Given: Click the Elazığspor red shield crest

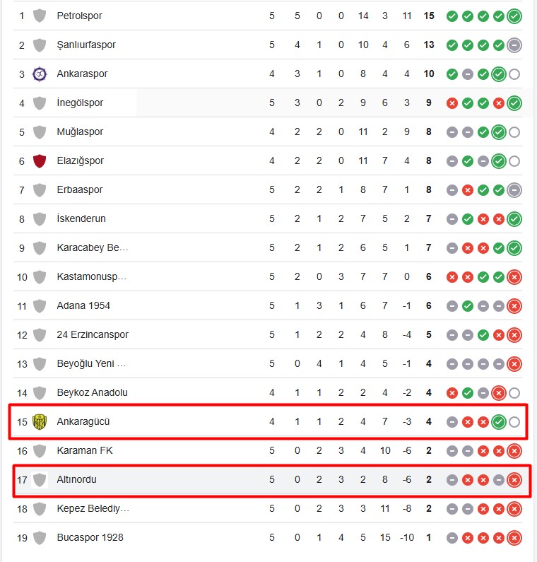Looking at the screenshot, I should click(x=40, y=161).
